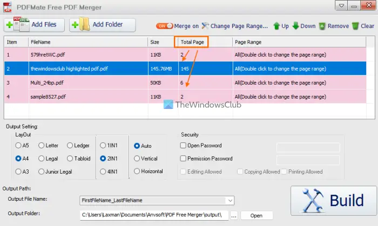Image resolution: width=378 pixels, height=226 pixels.
Task: Click the green Down arrow icon
Action: (x=295, y=26)
